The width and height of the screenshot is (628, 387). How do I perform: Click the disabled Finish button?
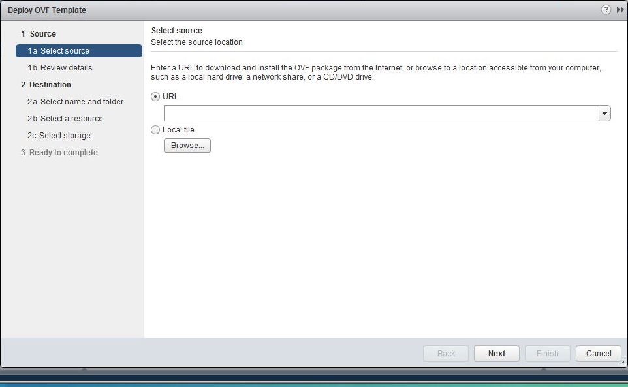coord(548,354)
